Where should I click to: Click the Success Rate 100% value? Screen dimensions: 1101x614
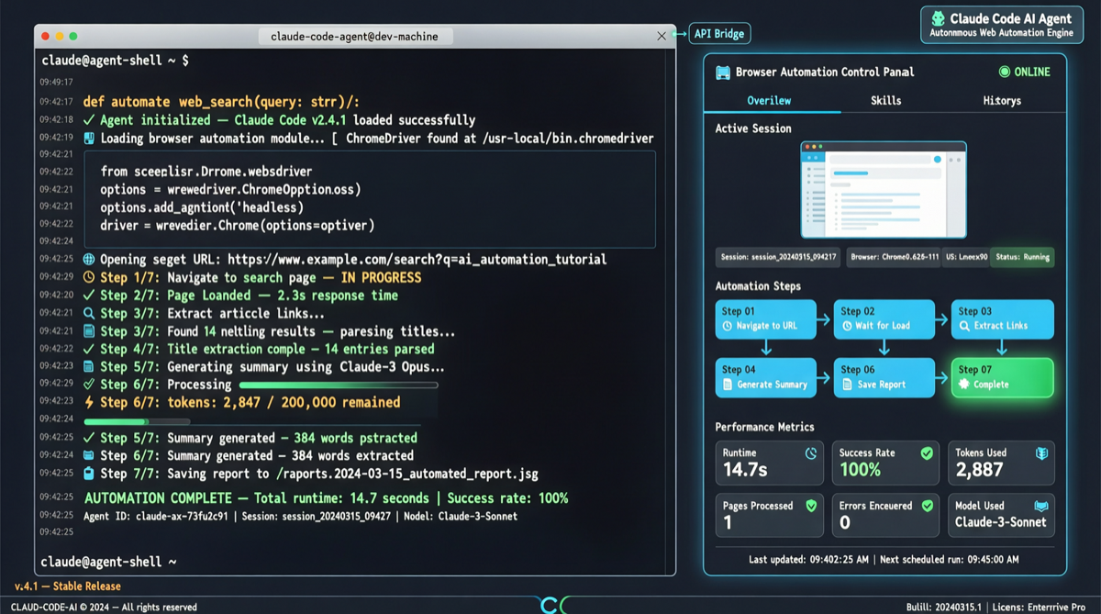click(x=860, y=470)
